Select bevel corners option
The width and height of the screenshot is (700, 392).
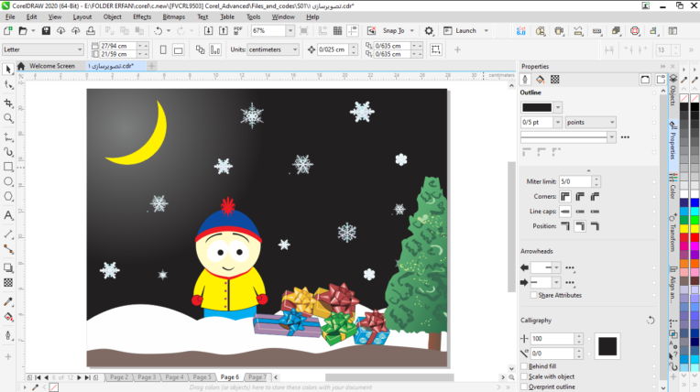click(x=595, y=196)
